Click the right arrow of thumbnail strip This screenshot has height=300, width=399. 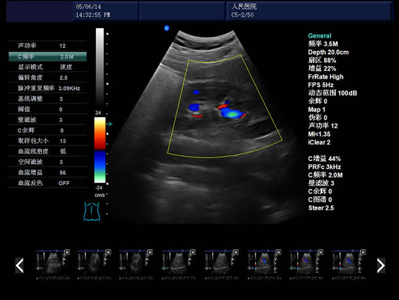tap(381, 265)
